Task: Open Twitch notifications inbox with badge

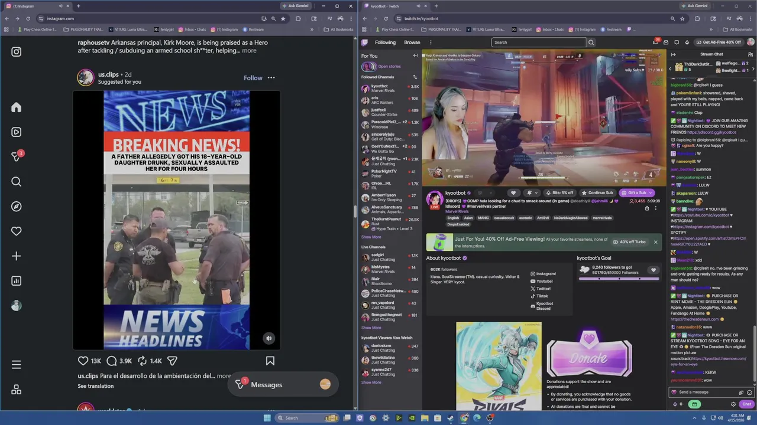Action: [x=655, y=42]
